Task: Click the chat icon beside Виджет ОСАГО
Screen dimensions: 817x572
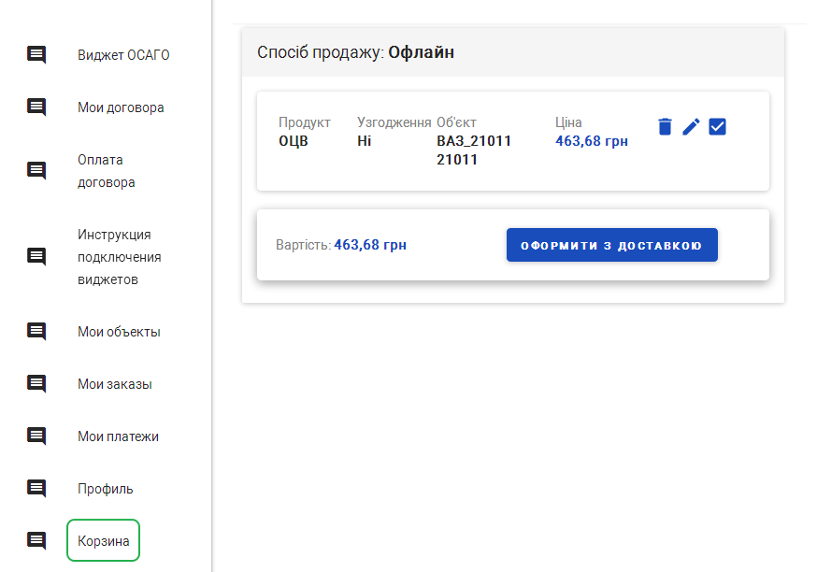Action: (36, 55)
